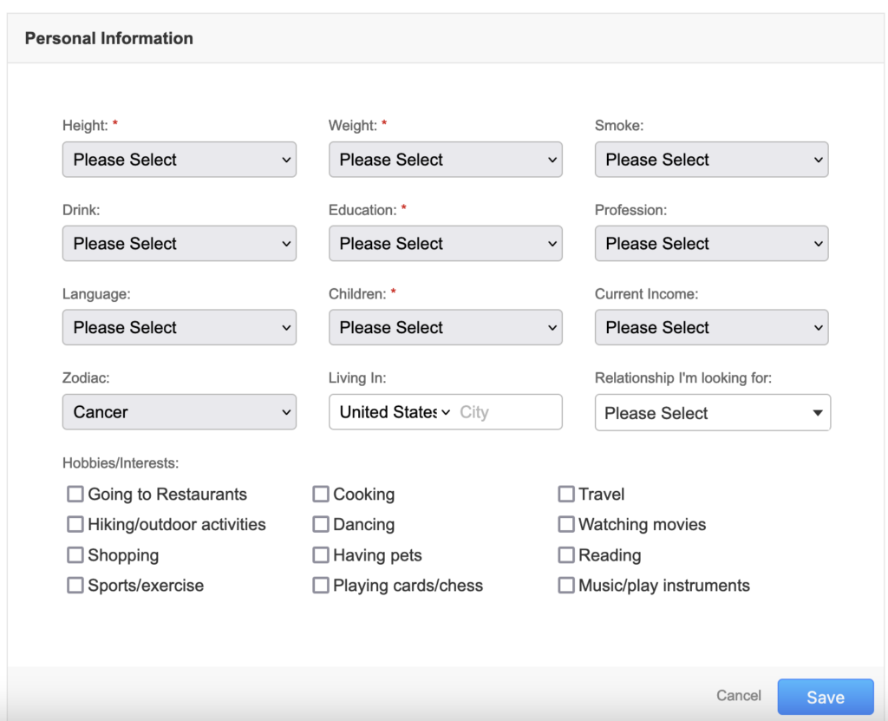Screen dimensions: 888x721
Task: Click the Save button
Action: (x=826, y=697)
